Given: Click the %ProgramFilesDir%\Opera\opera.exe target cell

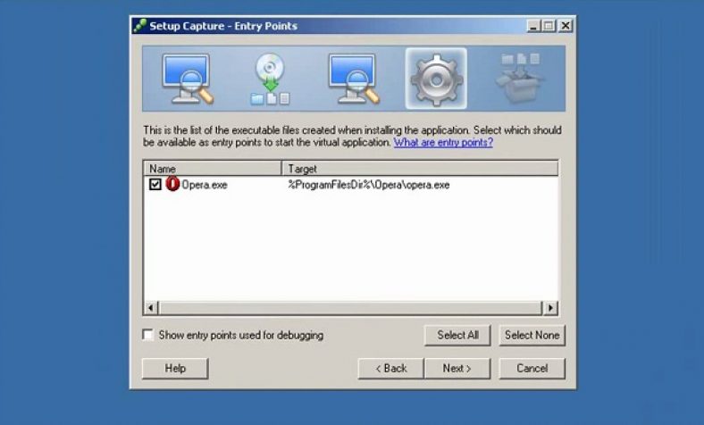Looking at the screenshot, I should point(369,185).
